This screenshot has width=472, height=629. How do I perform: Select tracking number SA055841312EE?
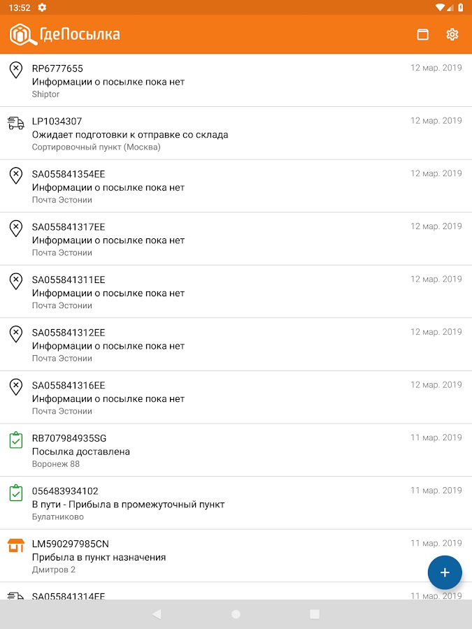pos(69,333)
